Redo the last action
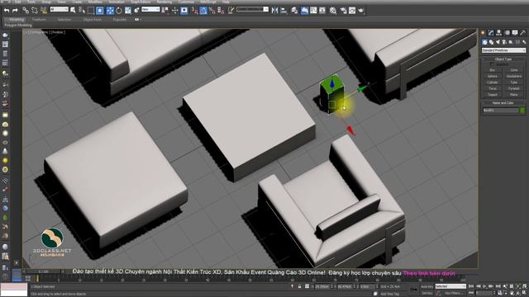The image size is (529, 297). pyautogui.click(x=15, y=11)
